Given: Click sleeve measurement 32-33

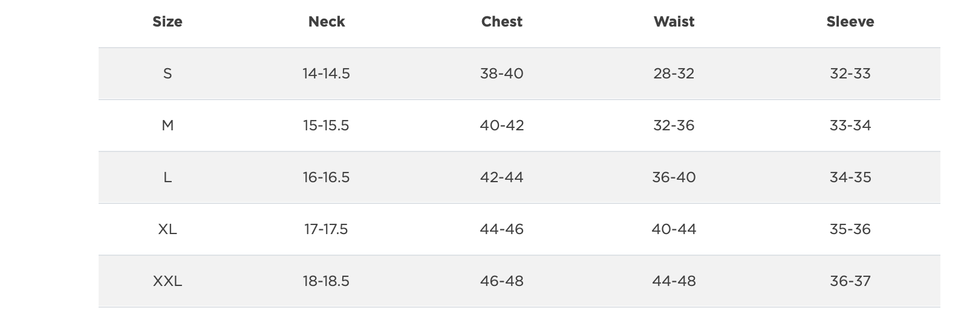Looking at the screenshot, I should tap(850, 74).
